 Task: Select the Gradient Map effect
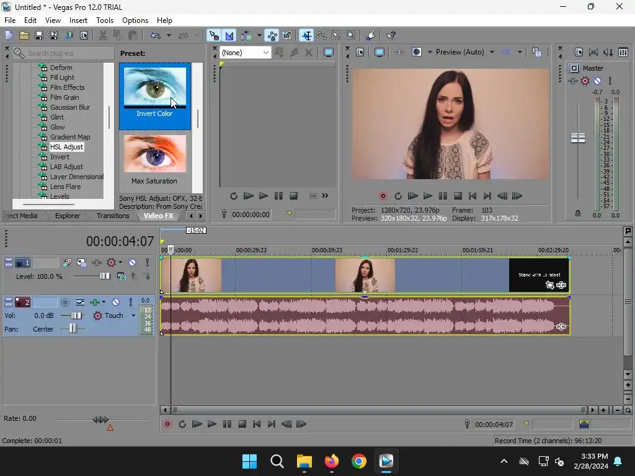pos(70,137)
